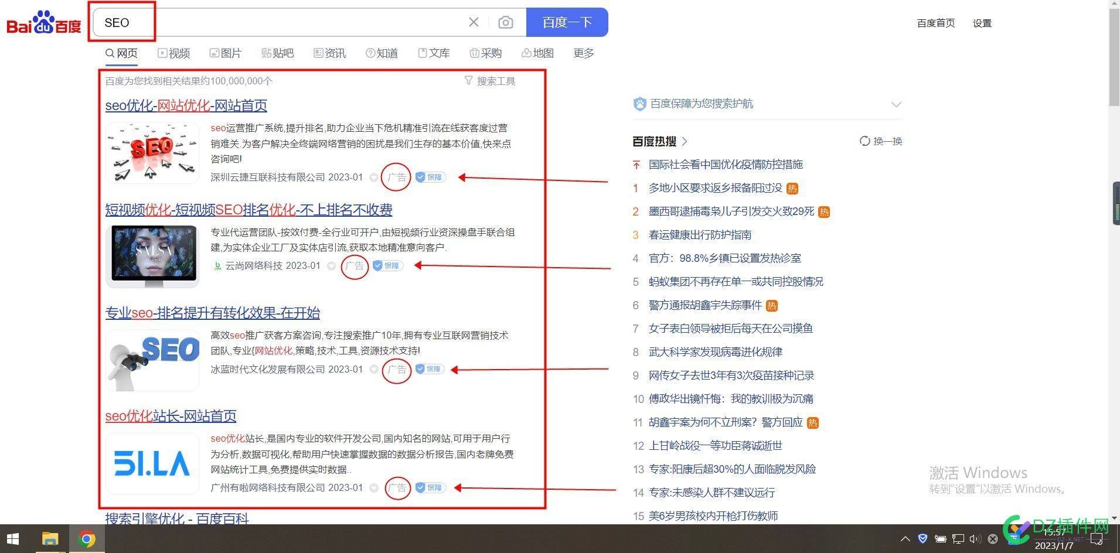Image resolution: width=1120 pixels, height=553 pixels.
Task: Open hot search 多地小区要求返乡报备阳过没
Action: (x=716, y=188)
